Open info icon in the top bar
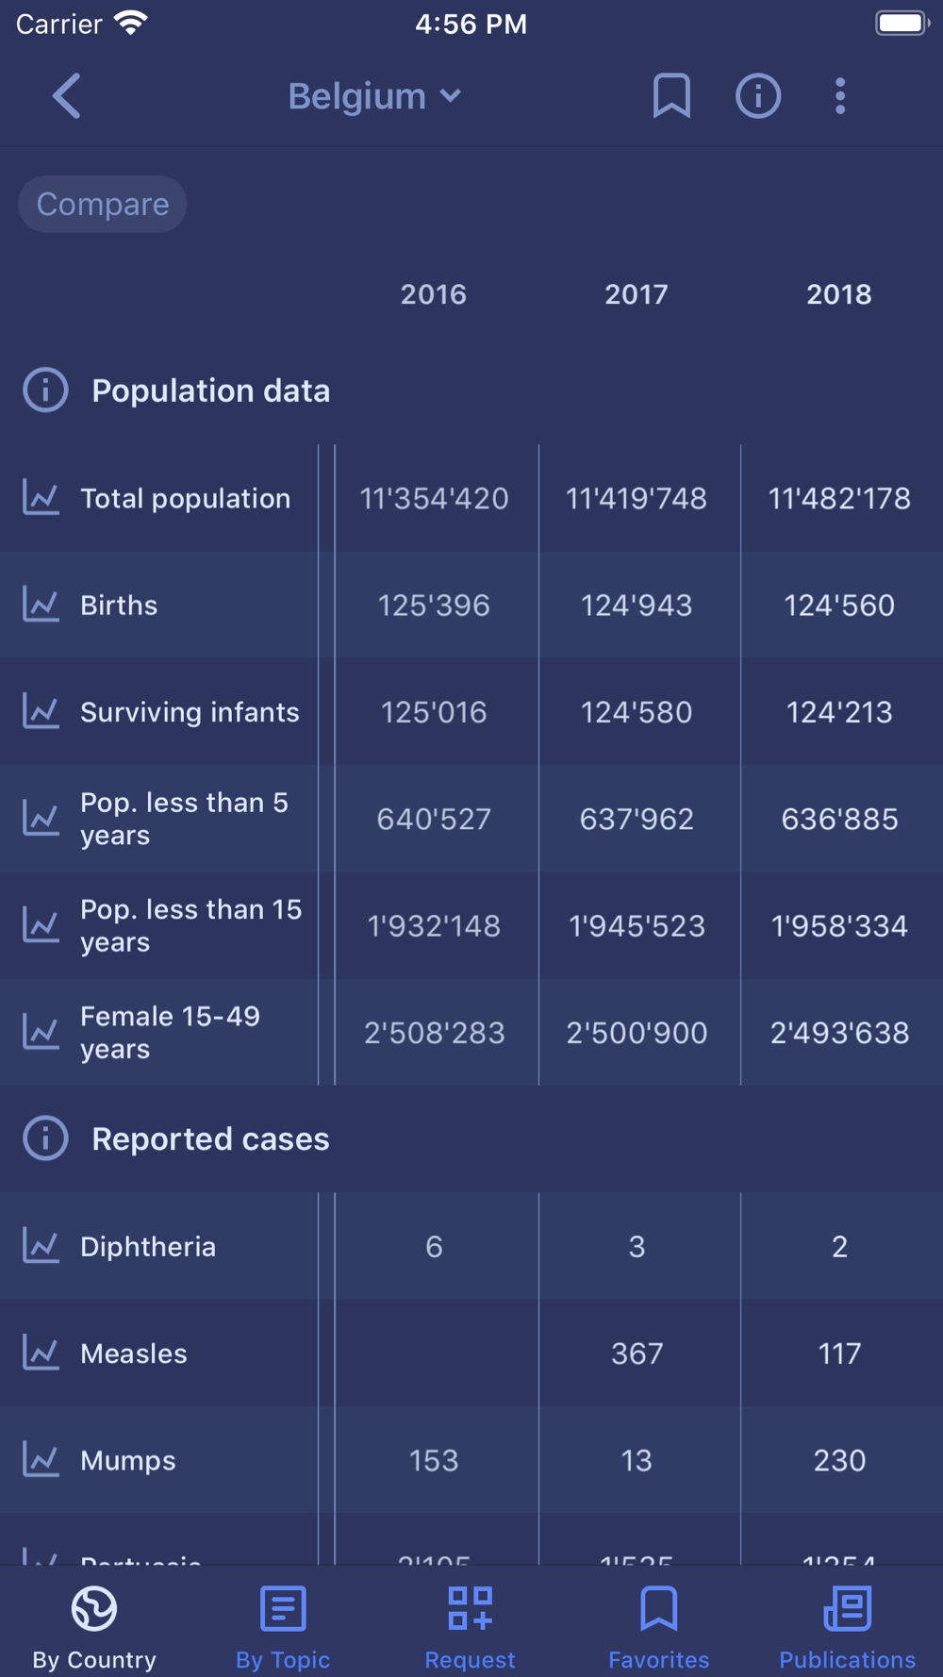943x1677 pixels. point(758,96)
